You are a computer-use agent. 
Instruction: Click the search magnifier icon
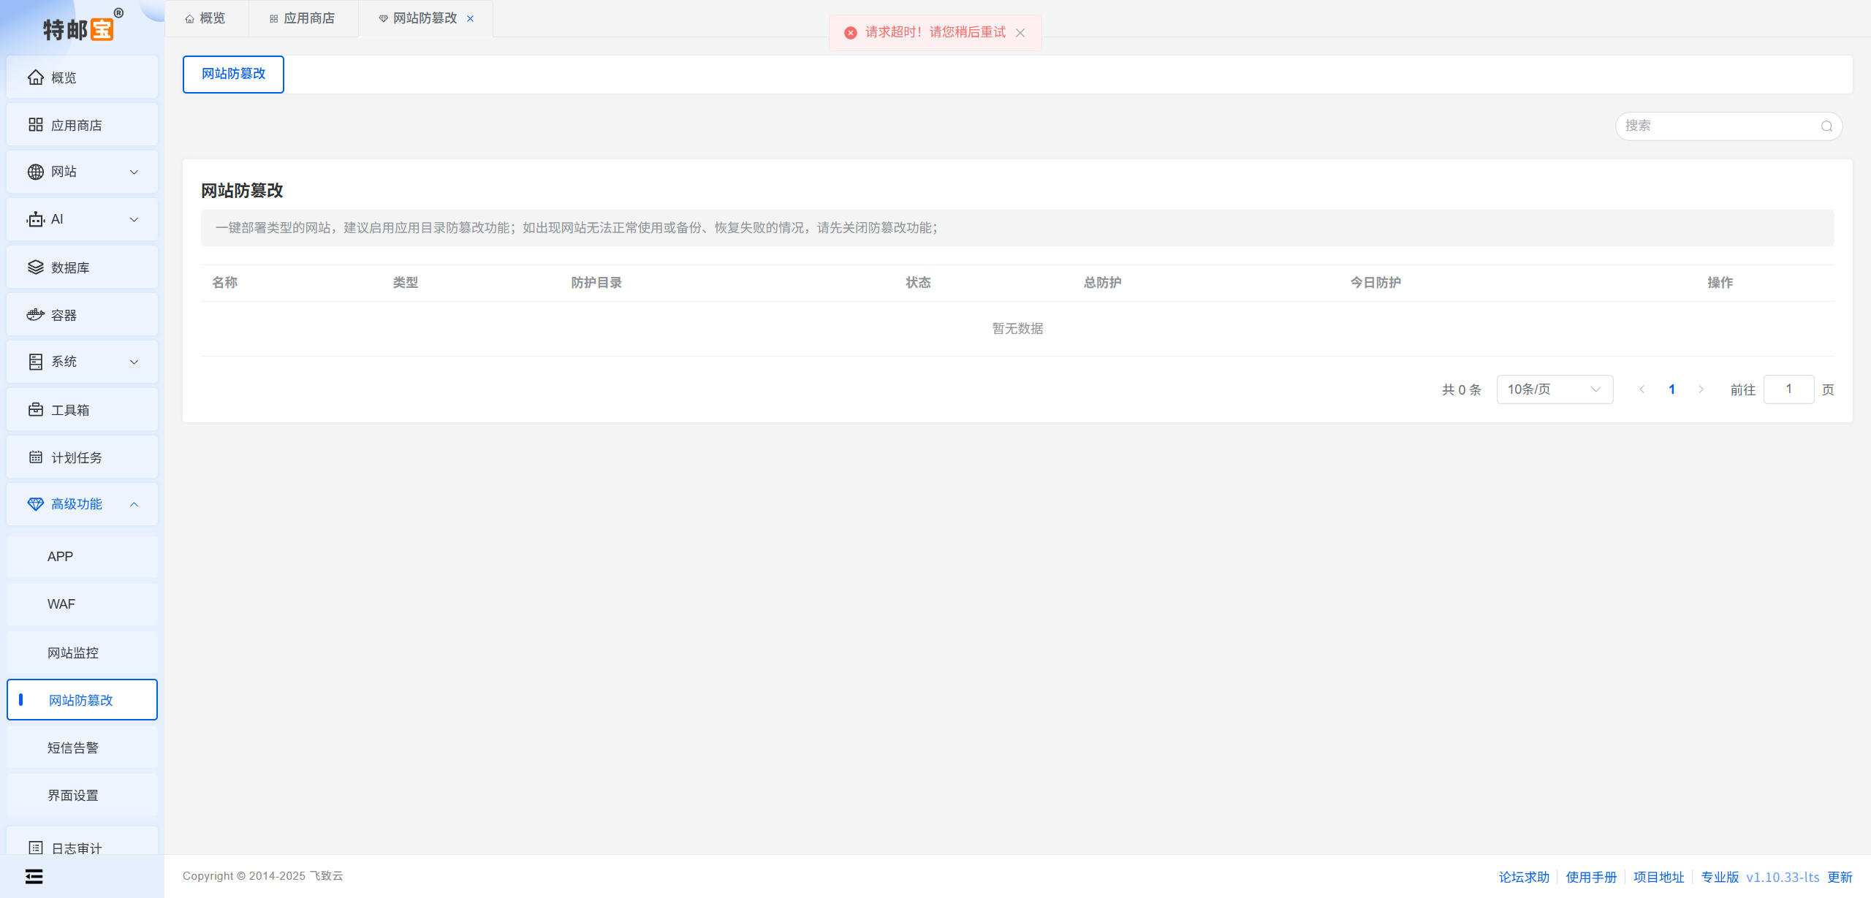1826,126
